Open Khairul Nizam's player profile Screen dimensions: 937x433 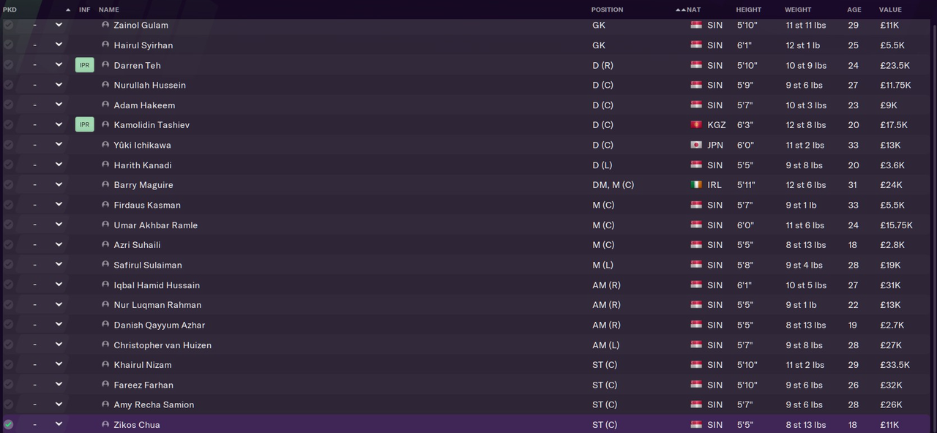(x=143, y=365)
